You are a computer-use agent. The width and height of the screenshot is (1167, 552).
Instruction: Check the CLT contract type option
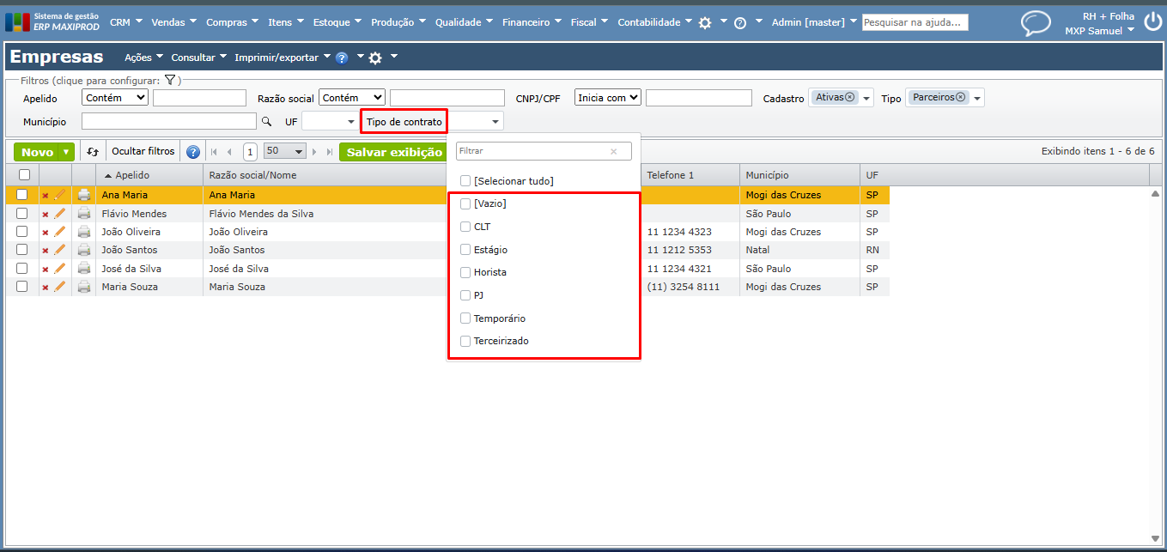click(x=465, y=227)
